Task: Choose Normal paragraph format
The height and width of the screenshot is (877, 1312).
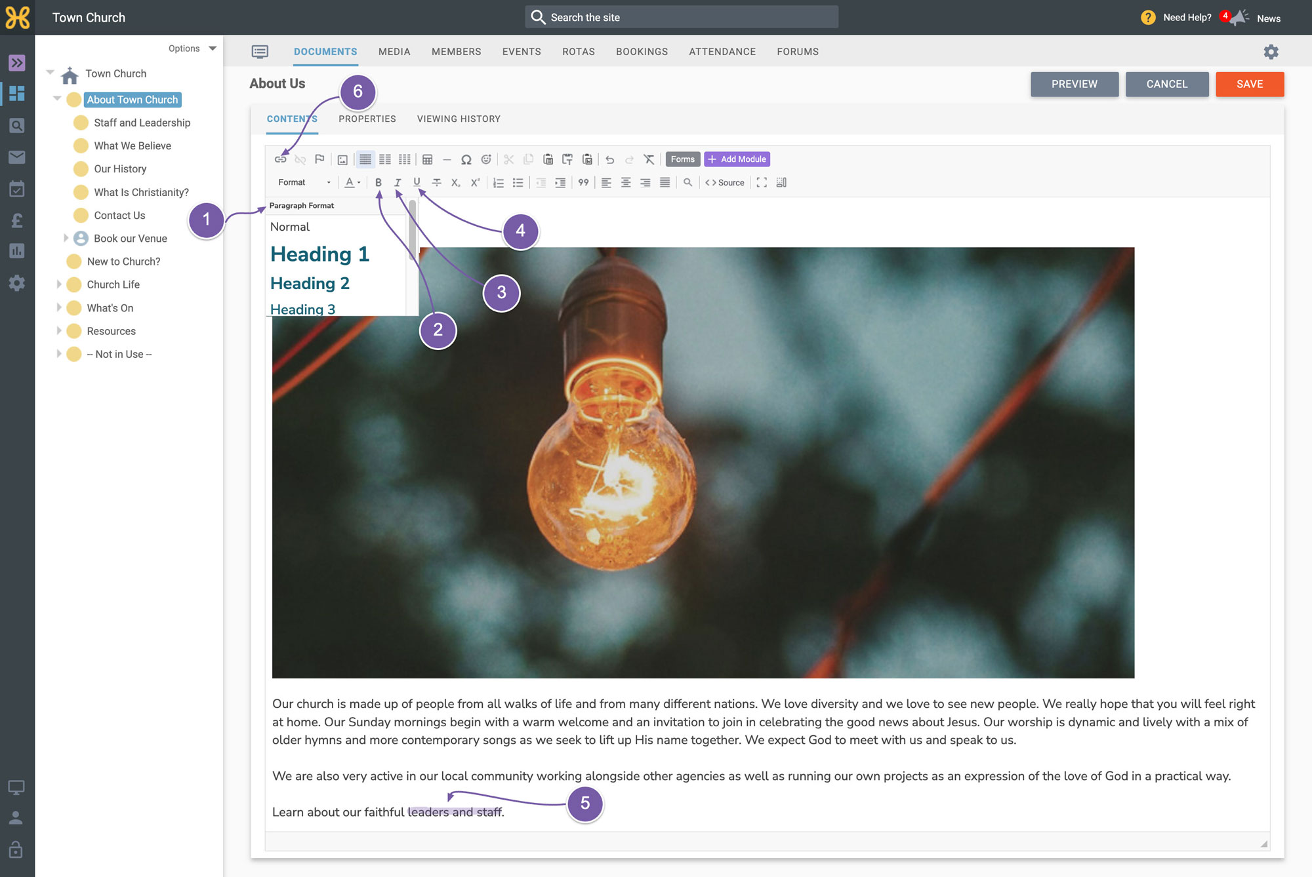Action: (290, 227)
